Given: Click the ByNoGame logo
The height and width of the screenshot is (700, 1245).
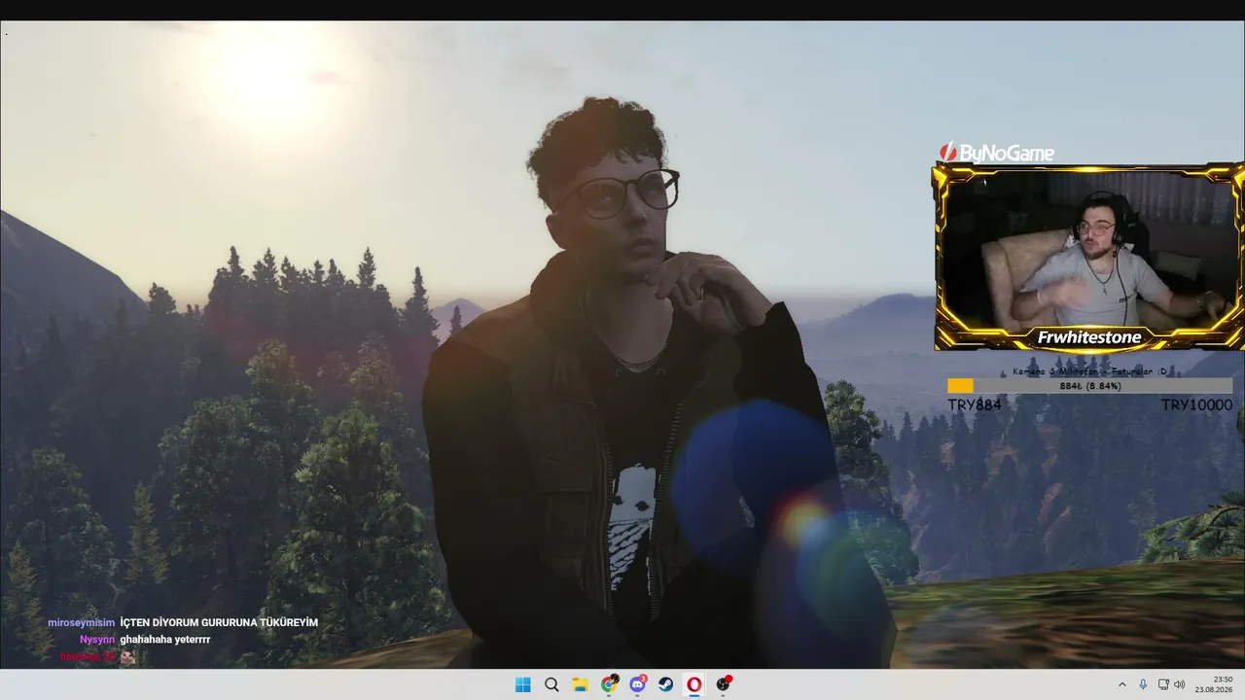Looking at the screenshot, I should (x=996, y=153).
